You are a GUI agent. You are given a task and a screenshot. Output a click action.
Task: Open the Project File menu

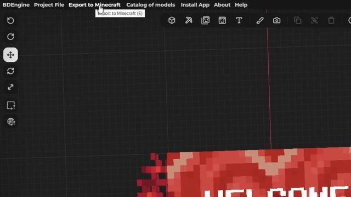(49, 5)
